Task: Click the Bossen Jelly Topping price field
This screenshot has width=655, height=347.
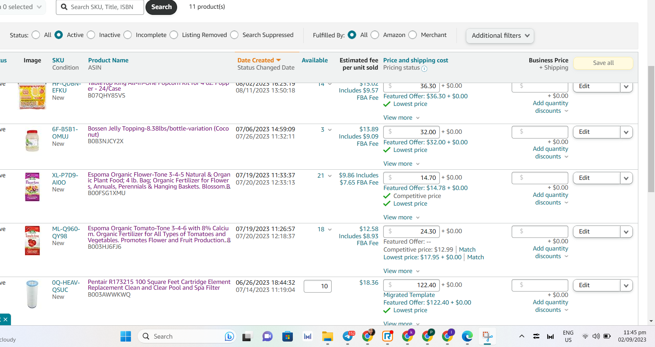Action: click(412, 132)
